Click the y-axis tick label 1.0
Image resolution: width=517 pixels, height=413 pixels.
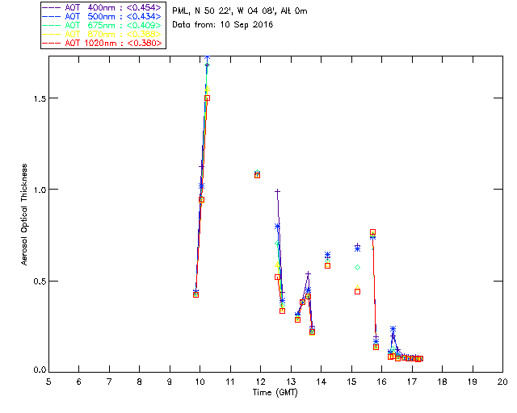click(x=36, y=190)
